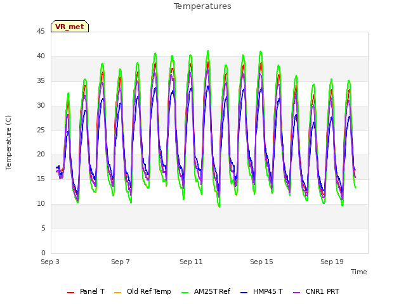Click the green AM25T Ref swatch

point(185,293)
